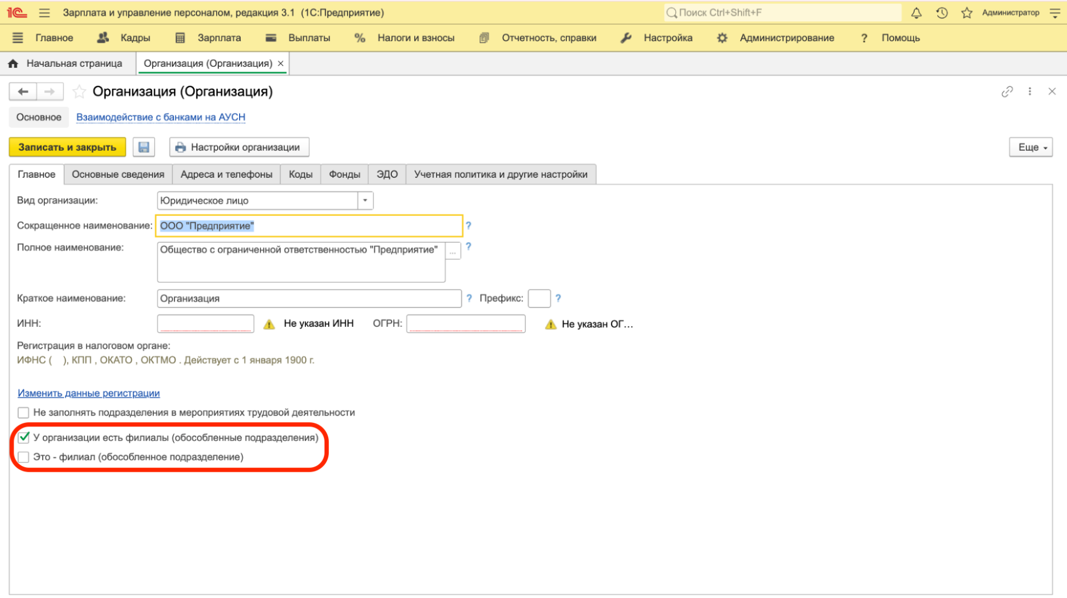Add form to favorites star icon
Screen dimensions: 1067x598
79,92
